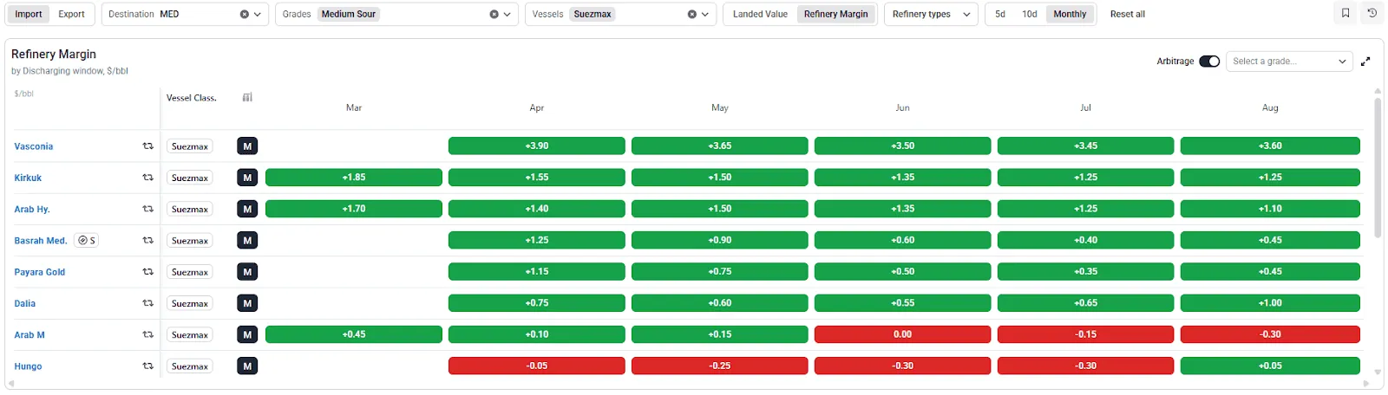Click the M badge in Kirkuk row
The image size is (1388, 395).
(x=247, y=178)
